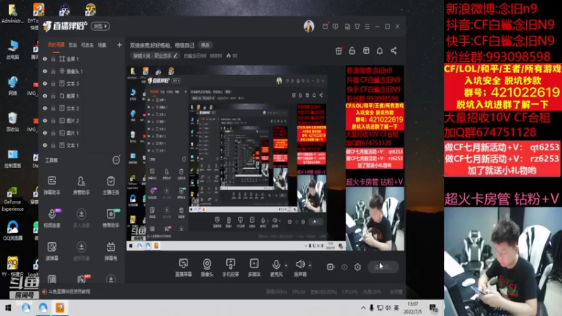Click the PK tool icon
This screenshot has width=562, height=316.
coord(81,279)
